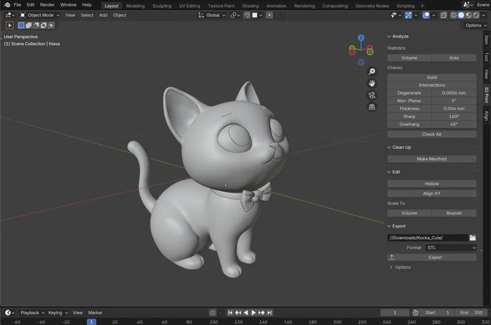Toggle X-ray view mode

[x=443, y=15]
